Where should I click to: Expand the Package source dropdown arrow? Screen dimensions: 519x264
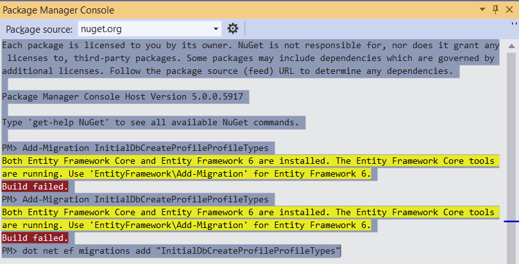pos(216,29)
